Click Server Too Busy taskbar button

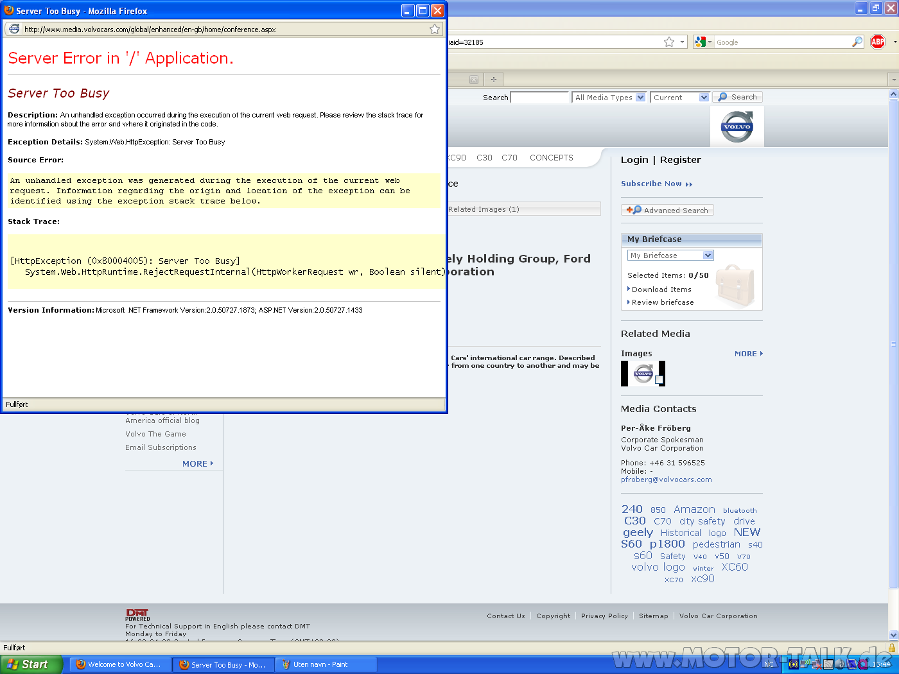click(222, 664)
